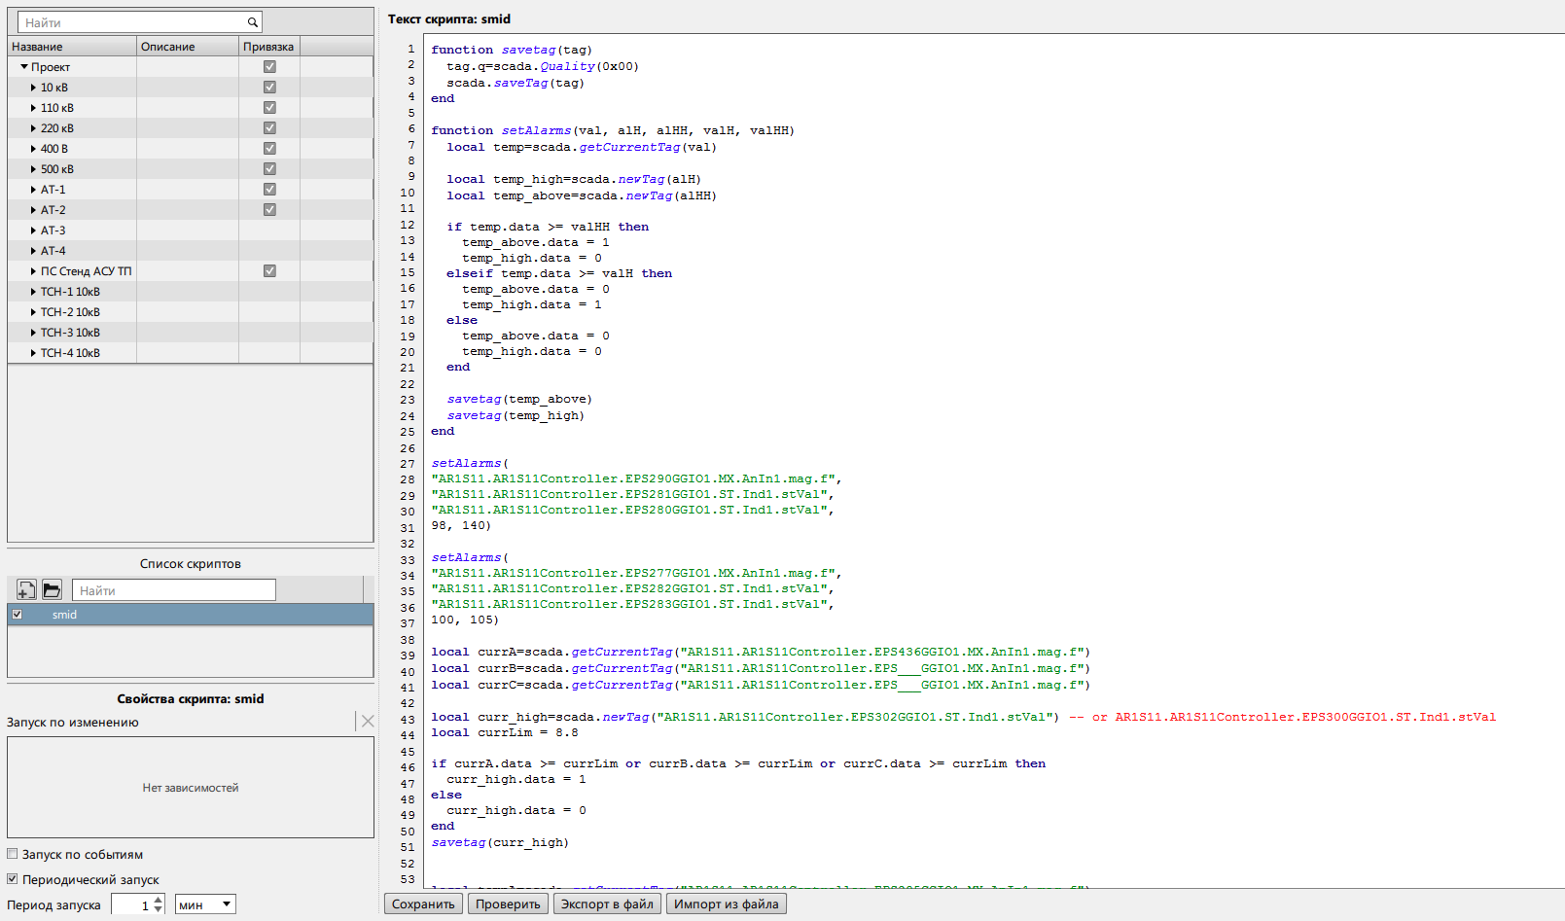Collapse the Проект tree node
Viewport: 1565px width, 921px height.
click(x=21, y=66)
